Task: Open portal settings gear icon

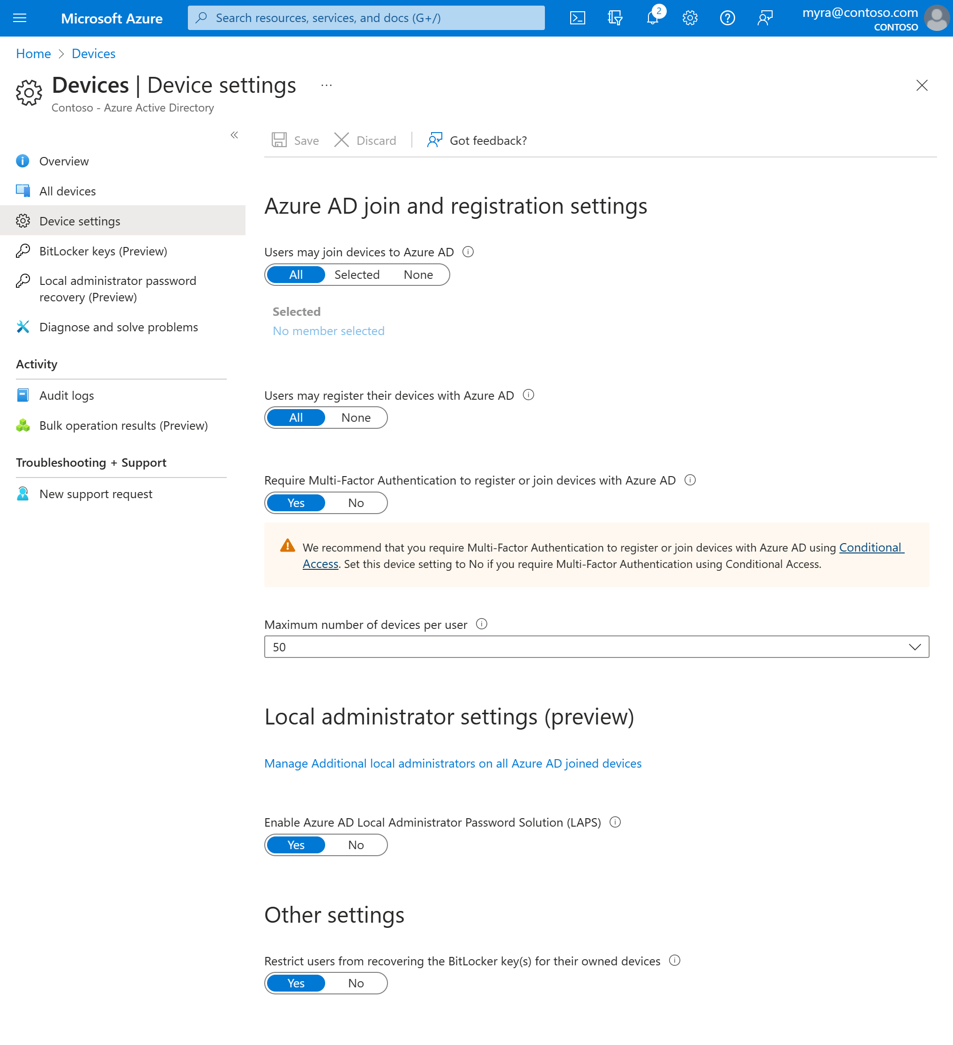Action: [690, 18]
